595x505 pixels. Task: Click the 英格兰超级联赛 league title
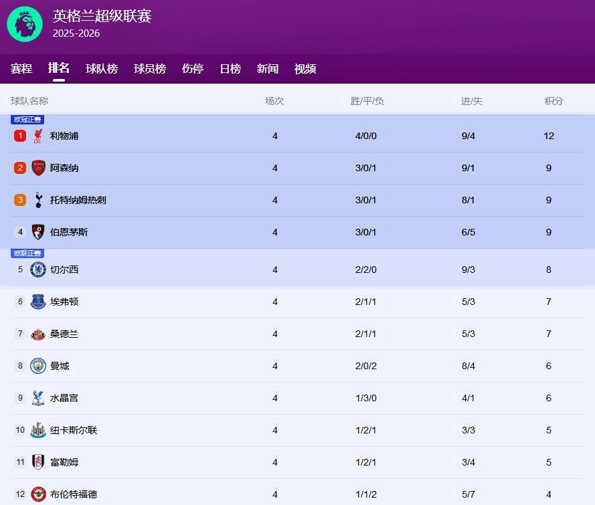pyautogui.click(x=102, y=16)
